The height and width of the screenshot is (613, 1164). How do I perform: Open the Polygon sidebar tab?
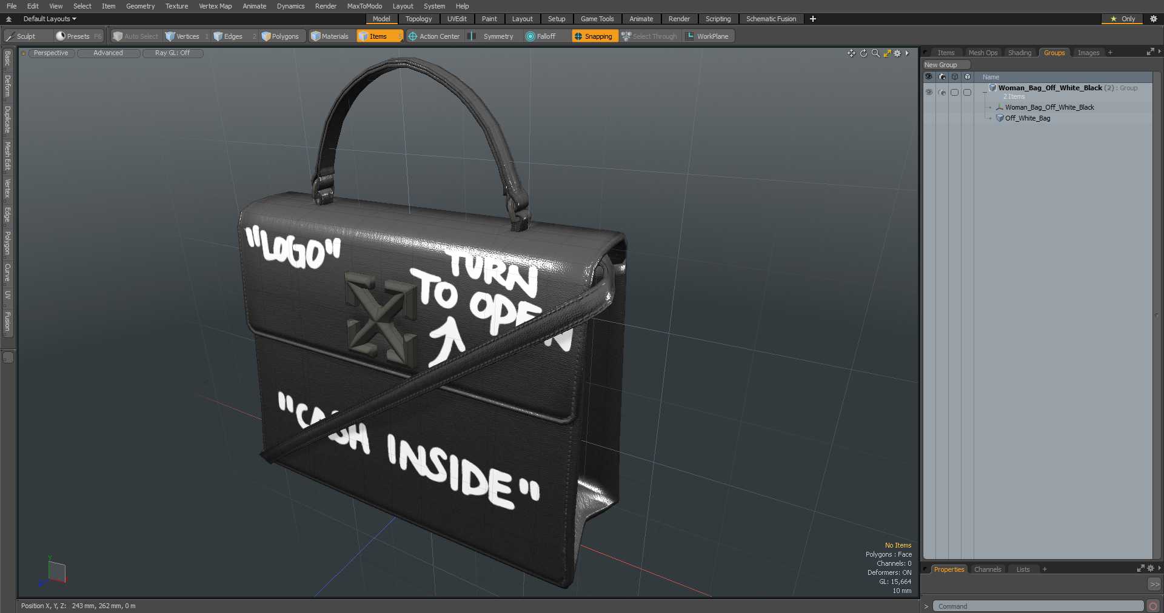tap(7, 243)
